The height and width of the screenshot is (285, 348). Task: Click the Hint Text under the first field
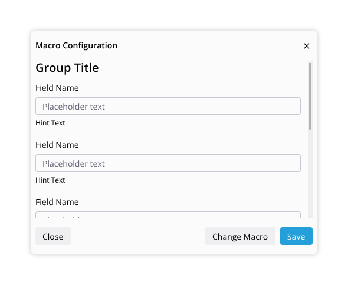click(x=50, y=123)
